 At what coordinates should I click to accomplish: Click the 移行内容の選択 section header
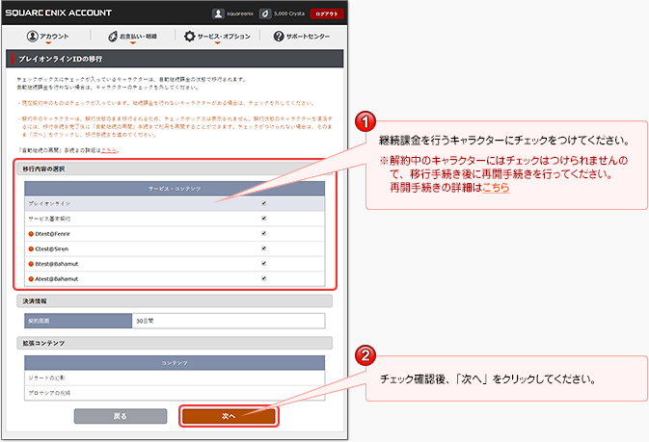coord(175,169)
